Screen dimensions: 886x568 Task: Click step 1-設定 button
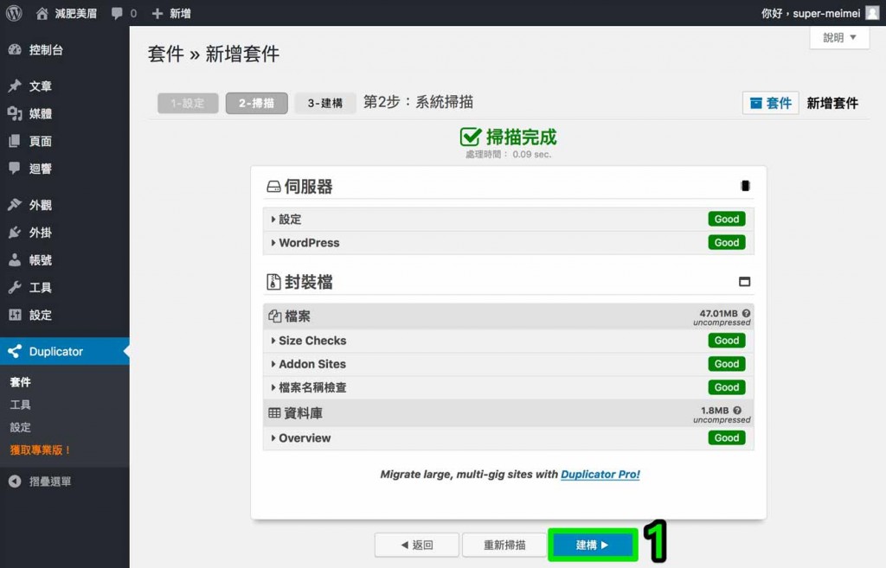coord(188,104)
